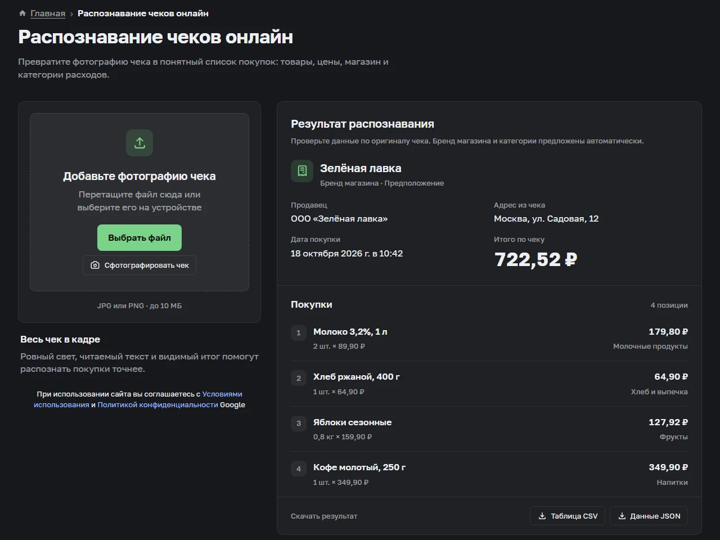
Task: Click item number badge 4
Action: 299,469
